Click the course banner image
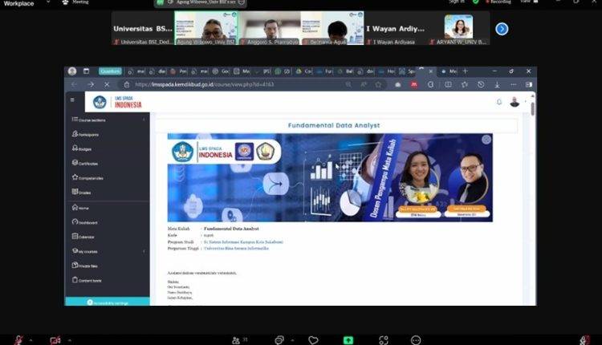 (330, 177)
